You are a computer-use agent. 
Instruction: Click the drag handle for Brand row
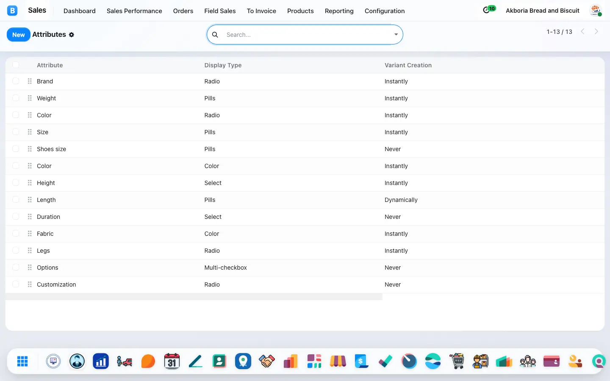(x=30, y=81)
